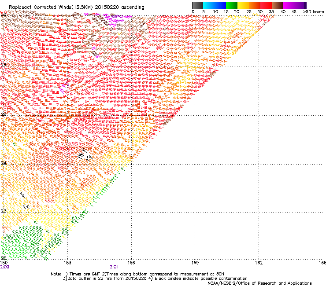Click the legend label 25
The image size is (326, 286).
pyautogui.click(x=249, y=12)
